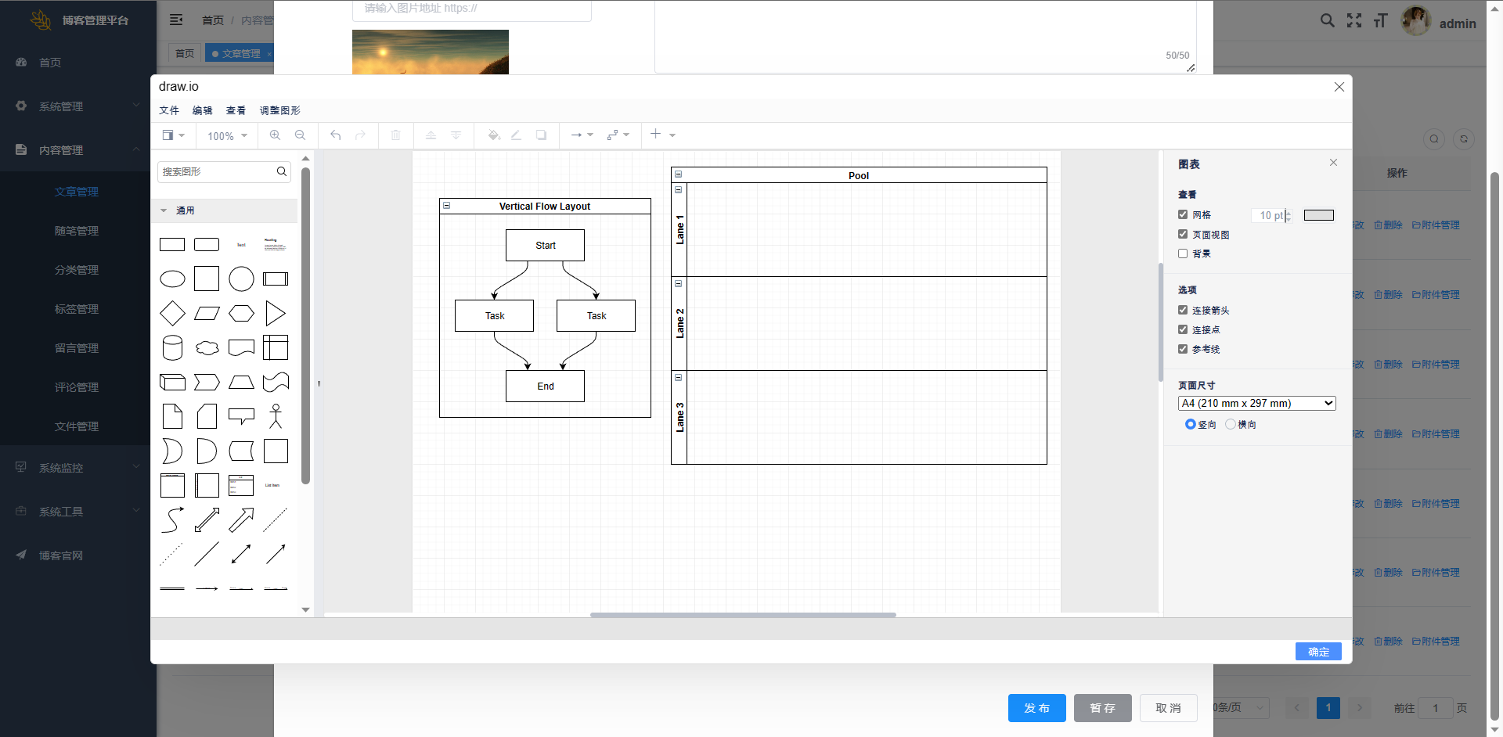The width and height of the screenshot is (1503, 737).
Task: Click the zoom out magnifier icon
Action: (x=300, y=135)
